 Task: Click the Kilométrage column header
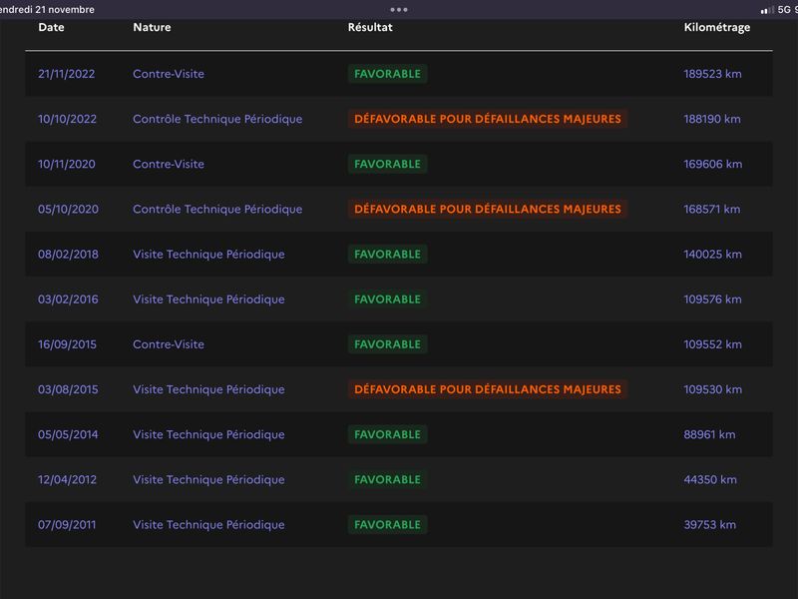pos(716,27)
